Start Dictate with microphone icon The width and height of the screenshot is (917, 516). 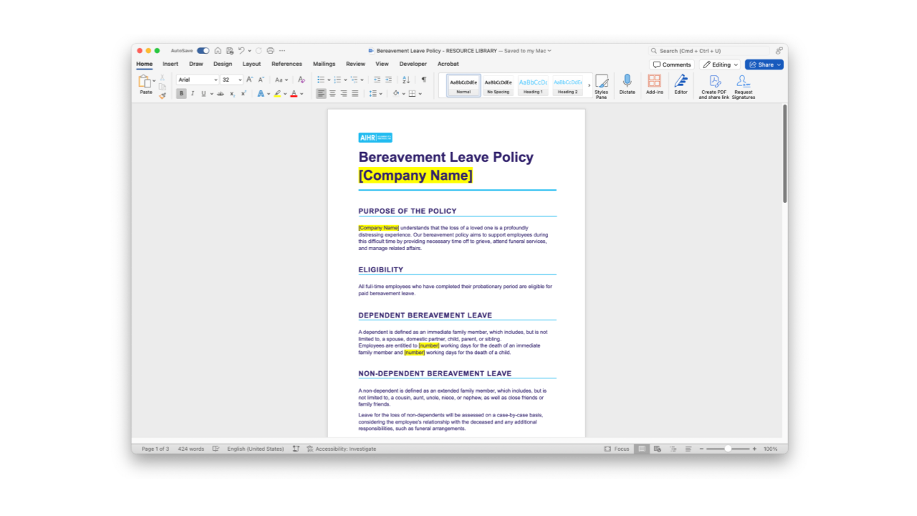(627, 84)
